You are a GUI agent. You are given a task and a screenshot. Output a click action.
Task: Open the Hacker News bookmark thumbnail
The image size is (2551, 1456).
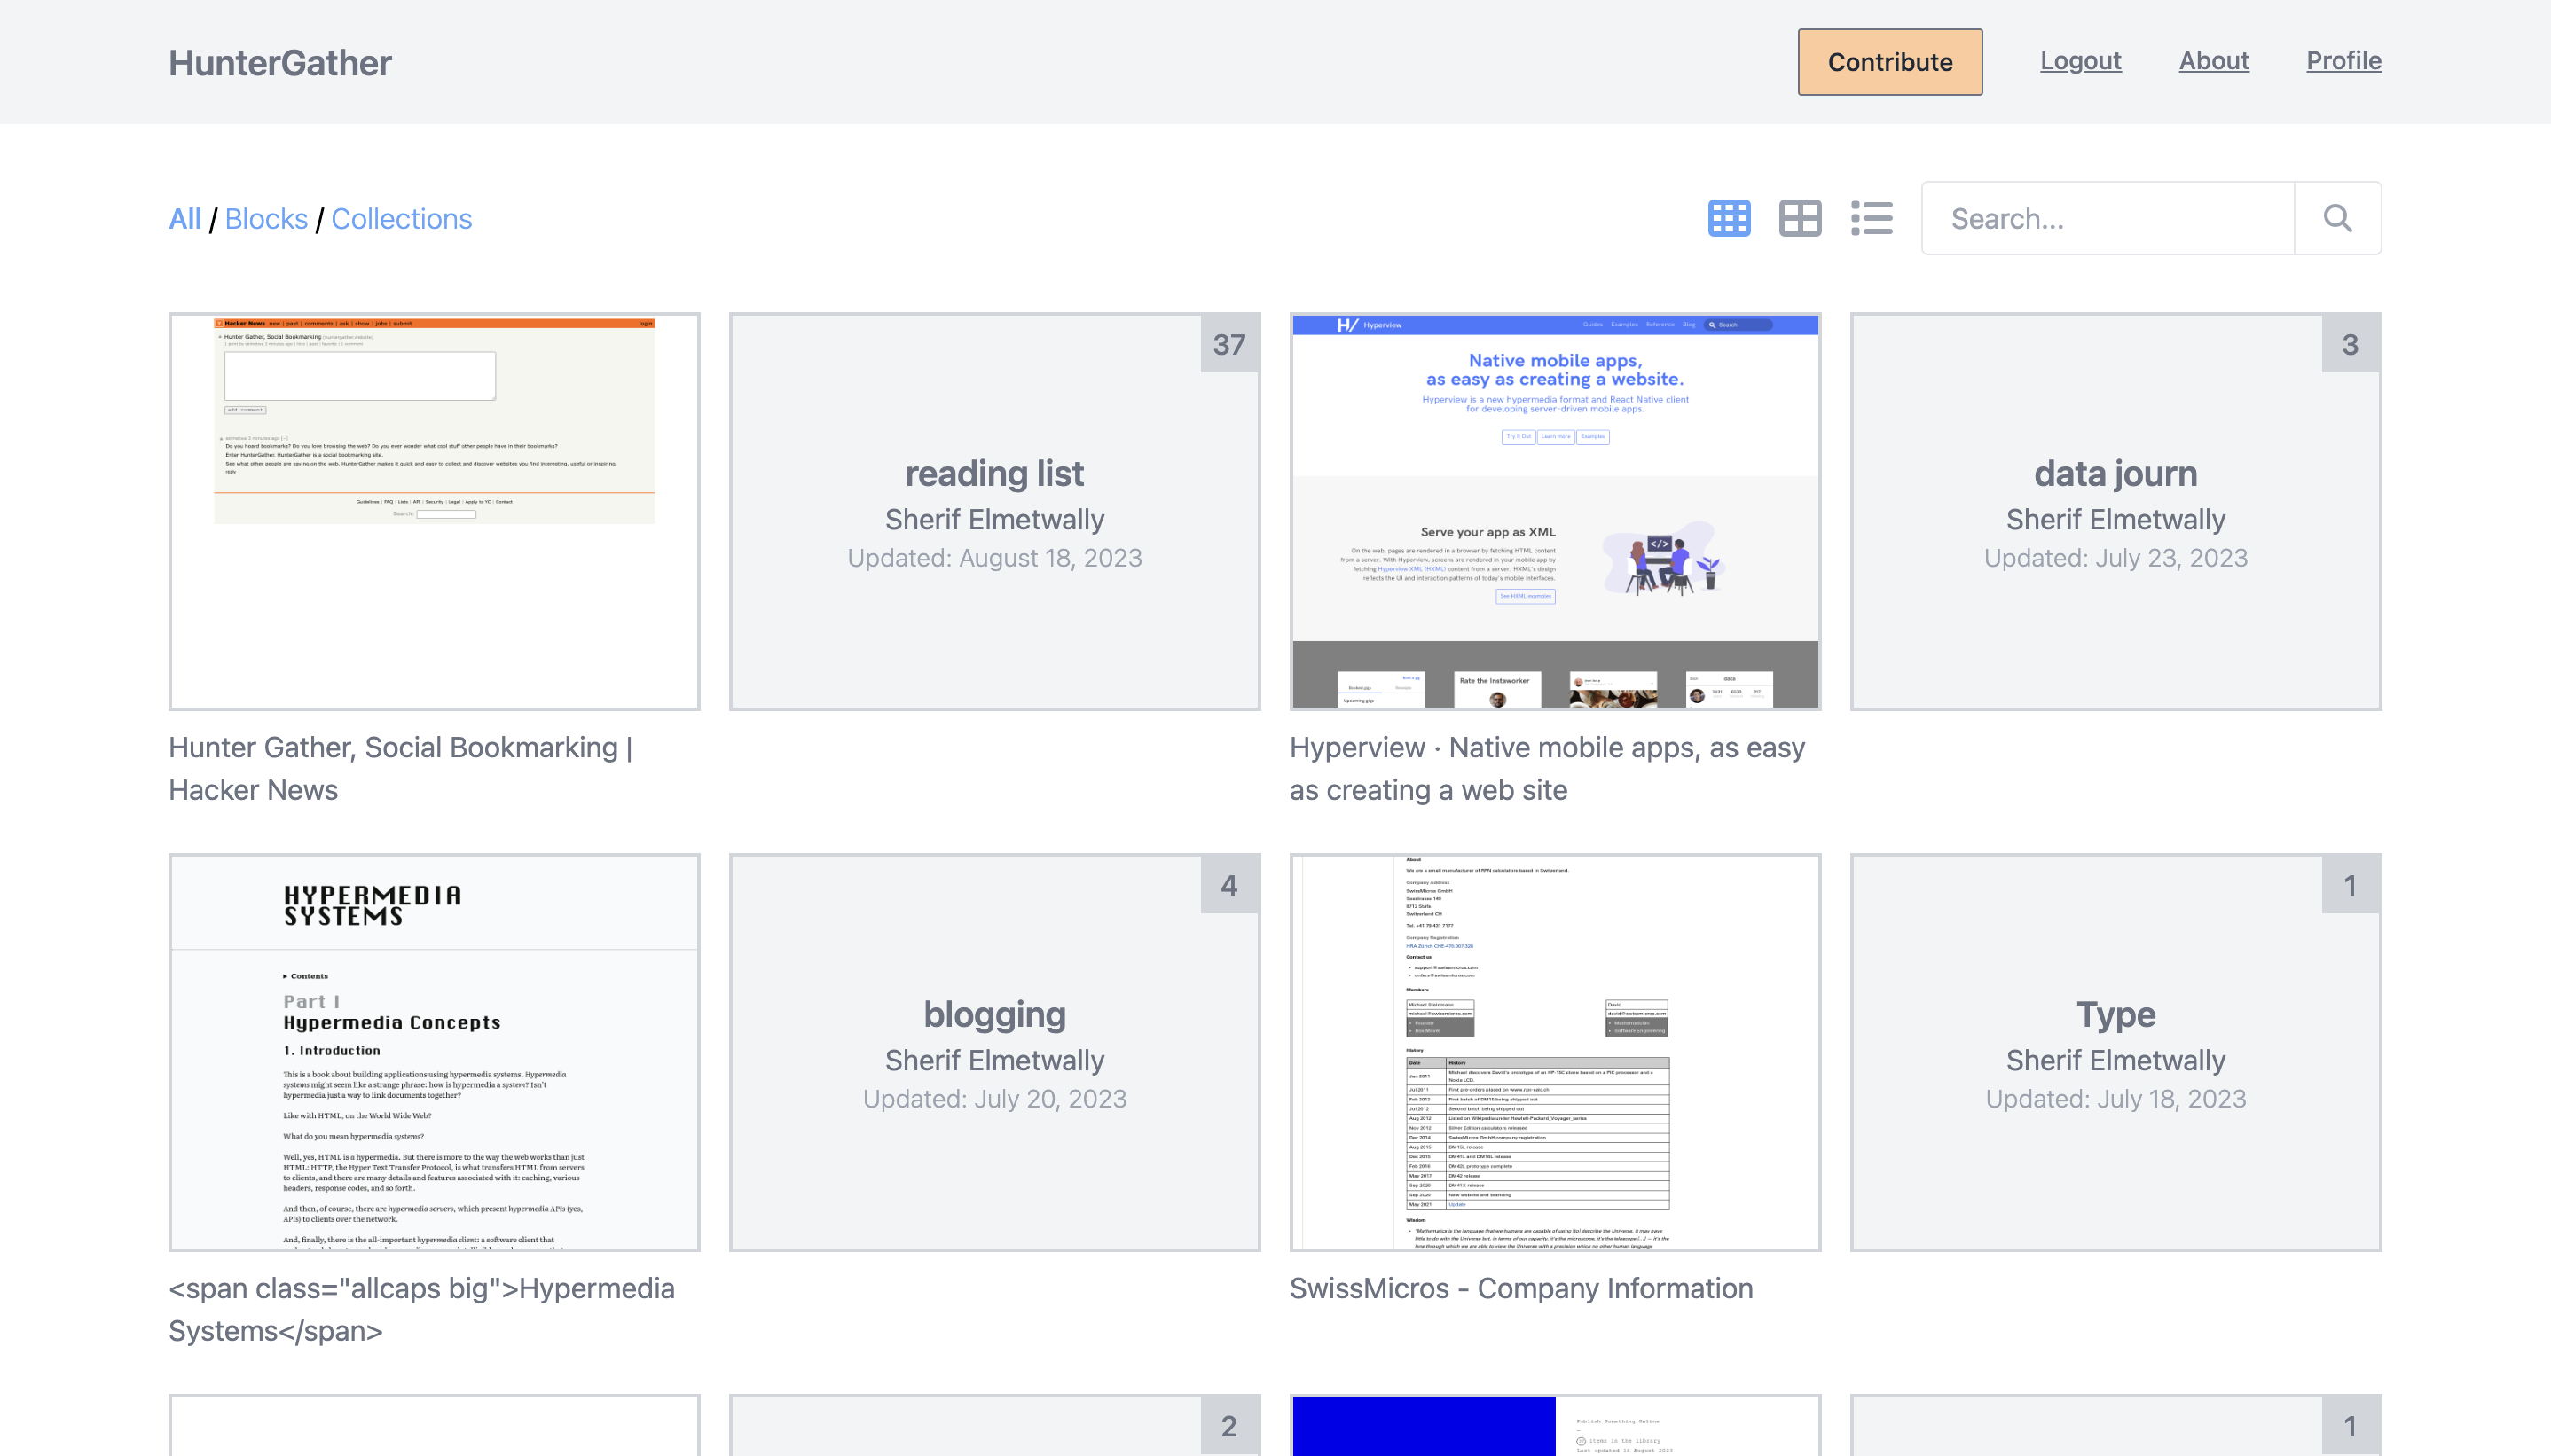(x=434, y=511)
